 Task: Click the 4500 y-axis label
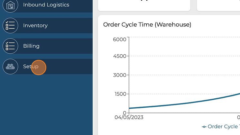coord(120,56)
